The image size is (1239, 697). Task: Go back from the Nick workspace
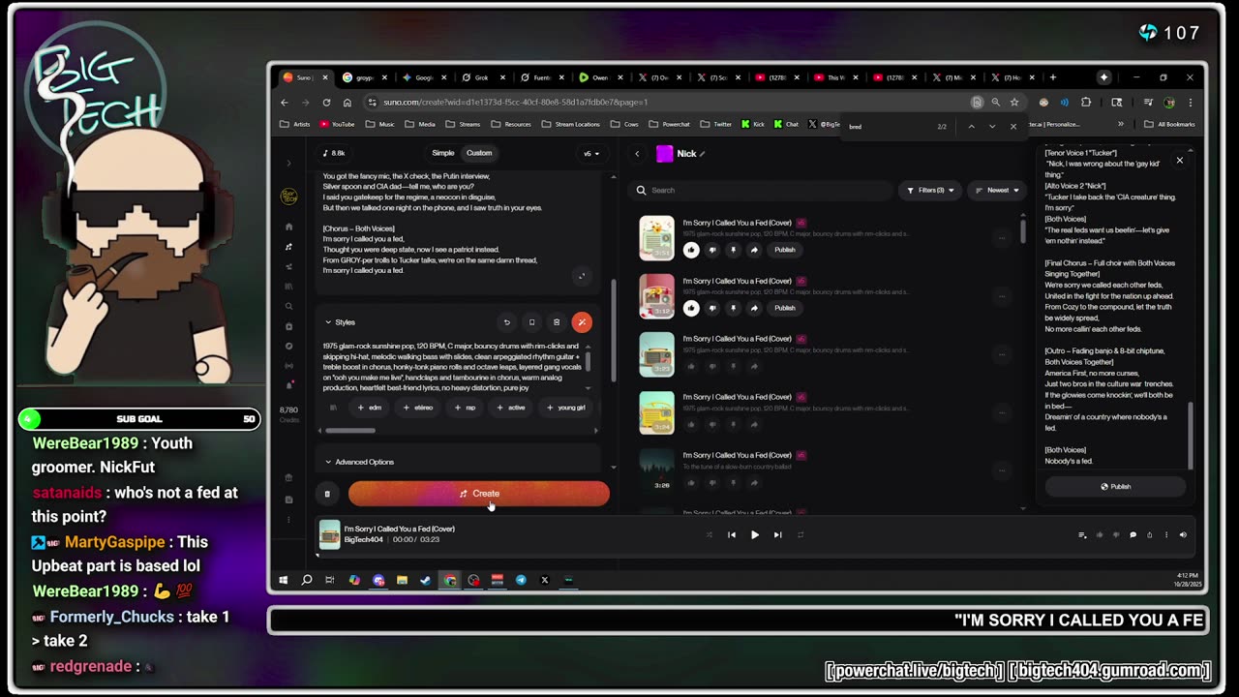(x=637, y=154)
